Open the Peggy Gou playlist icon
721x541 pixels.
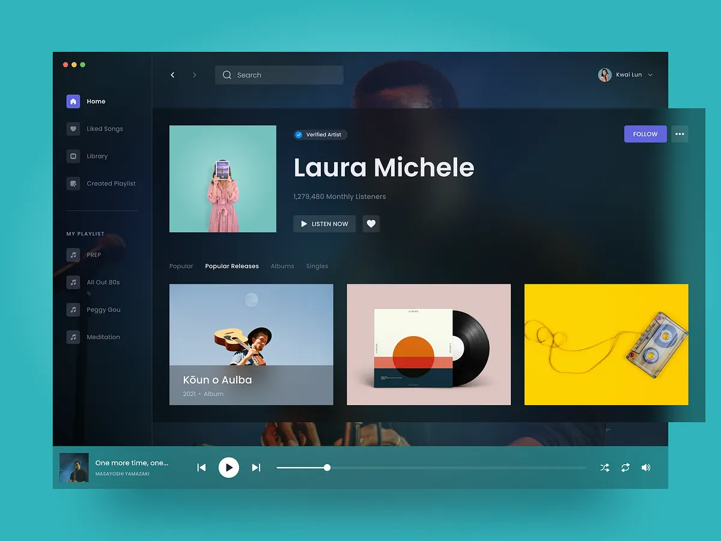pos(73,310)
